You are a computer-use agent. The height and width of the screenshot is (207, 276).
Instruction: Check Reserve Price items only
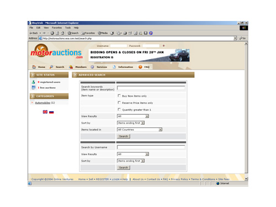(x=119, y=103)
